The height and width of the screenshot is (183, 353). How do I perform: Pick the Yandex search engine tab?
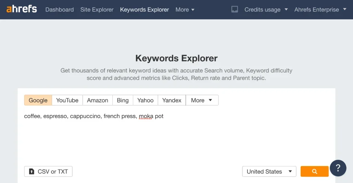pos(172,100)
